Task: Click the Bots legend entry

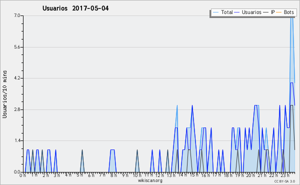Action: pyautogui.click(x=285, y=12)
